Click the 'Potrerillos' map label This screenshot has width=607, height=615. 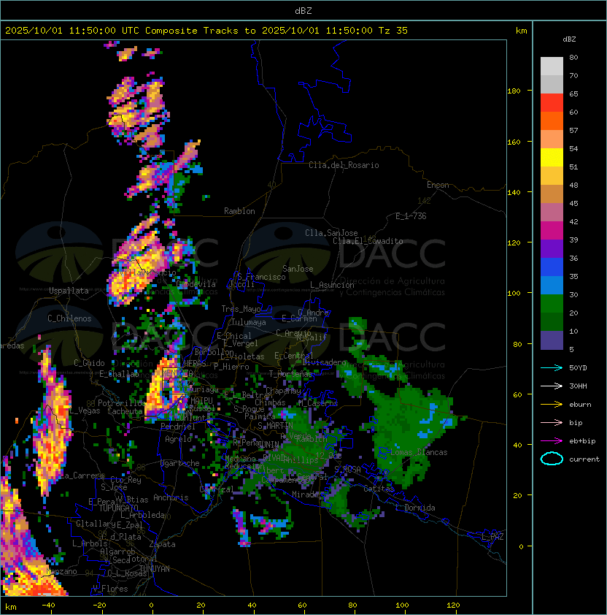(122, 403)
